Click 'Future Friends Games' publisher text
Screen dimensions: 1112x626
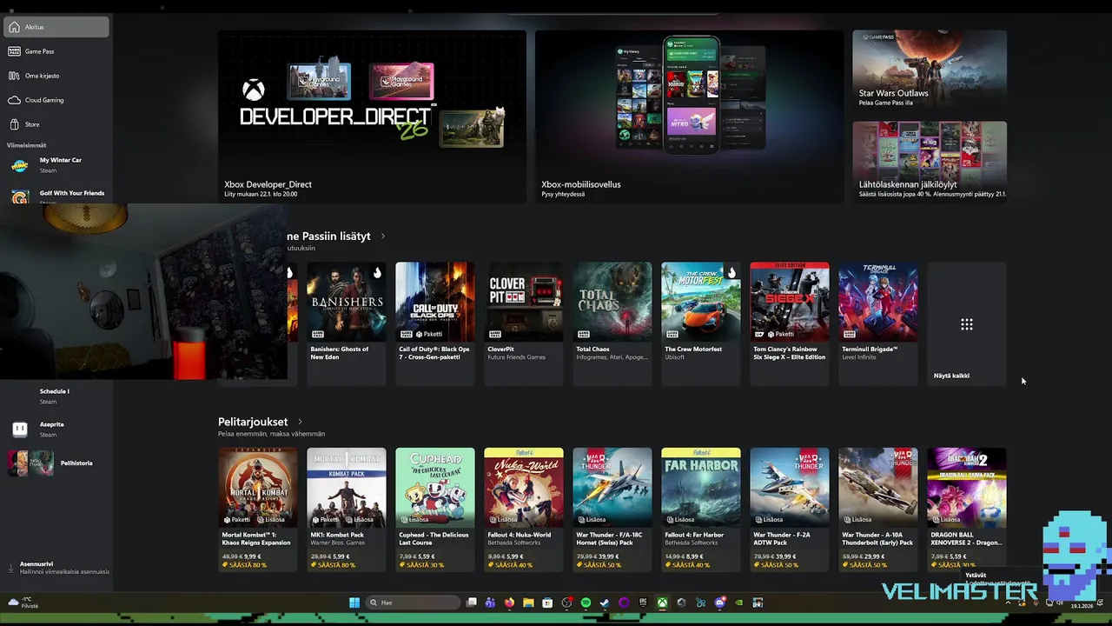click(x=517, y=357)
